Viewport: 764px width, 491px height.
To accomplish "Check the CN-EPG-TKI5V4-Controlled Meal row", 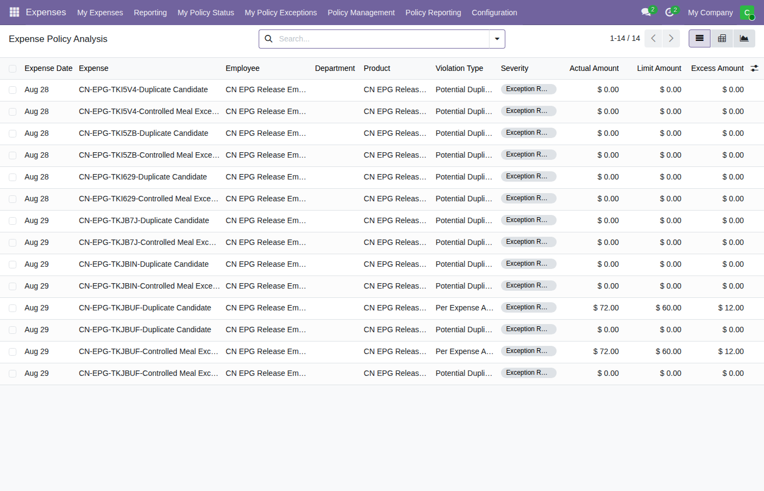I will pyautogui.click(x=13, y=112).
